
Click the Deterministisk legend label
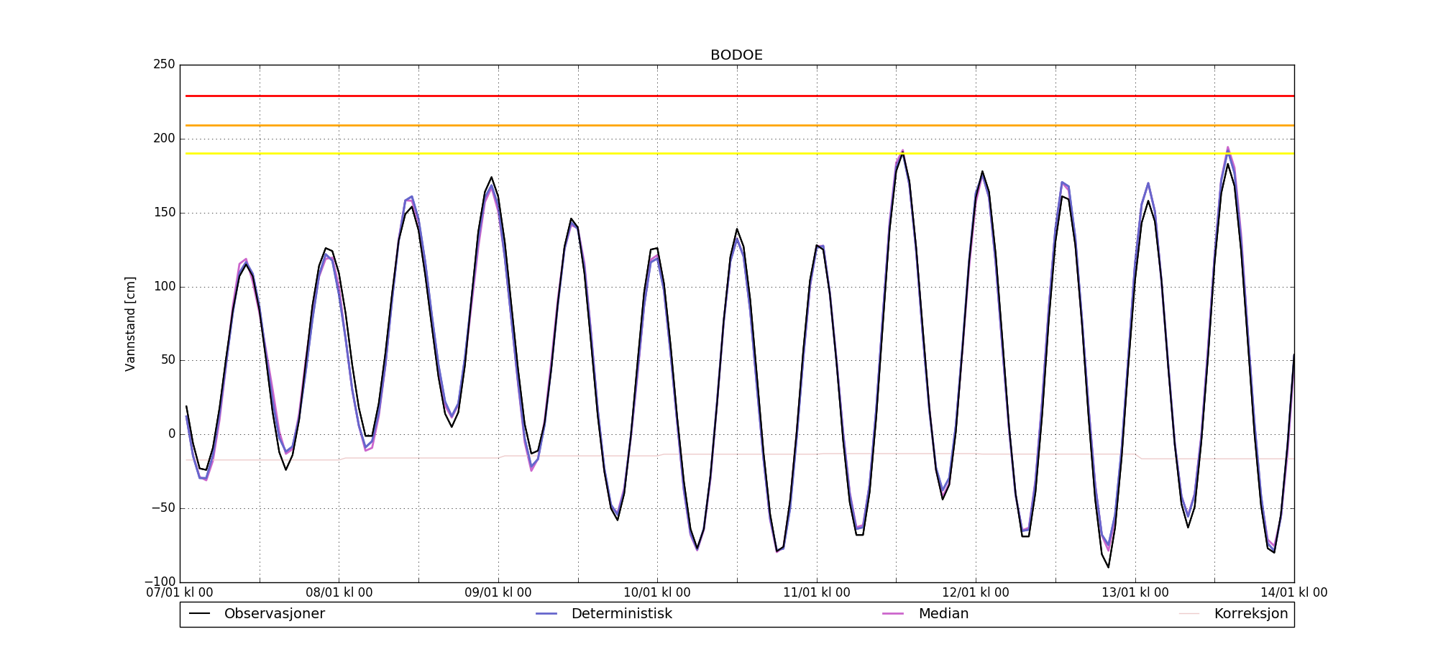click(x=621, y=614)
